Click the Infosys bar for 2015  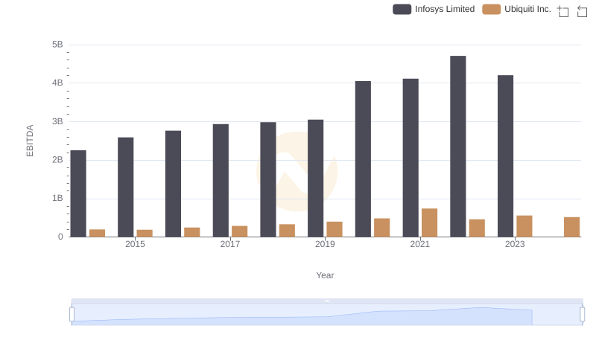click(x=125, y=187)
